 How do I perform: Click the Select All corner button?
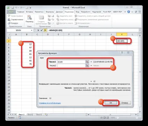[x=9, y=34]
